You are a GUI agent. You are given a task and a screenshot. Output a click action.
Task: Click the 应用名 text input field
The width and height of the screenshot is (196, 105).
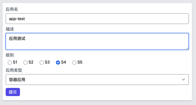(x=97, y=19)
